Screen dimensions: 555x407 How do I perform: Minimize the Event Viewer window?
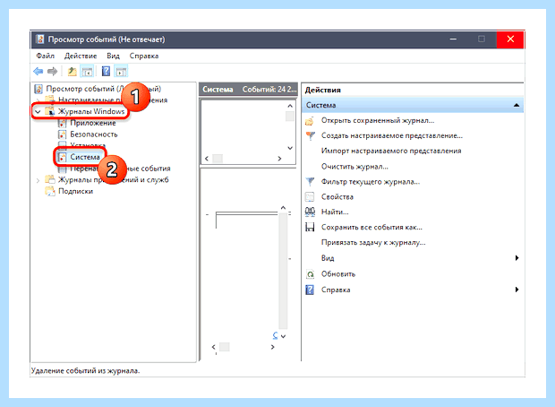[453, 39]
